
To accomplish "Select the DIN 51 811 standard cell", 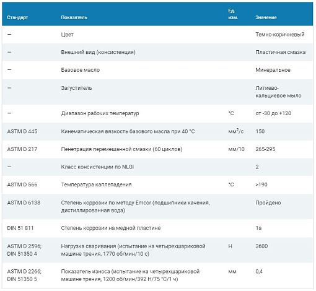I will coord(20,228).
